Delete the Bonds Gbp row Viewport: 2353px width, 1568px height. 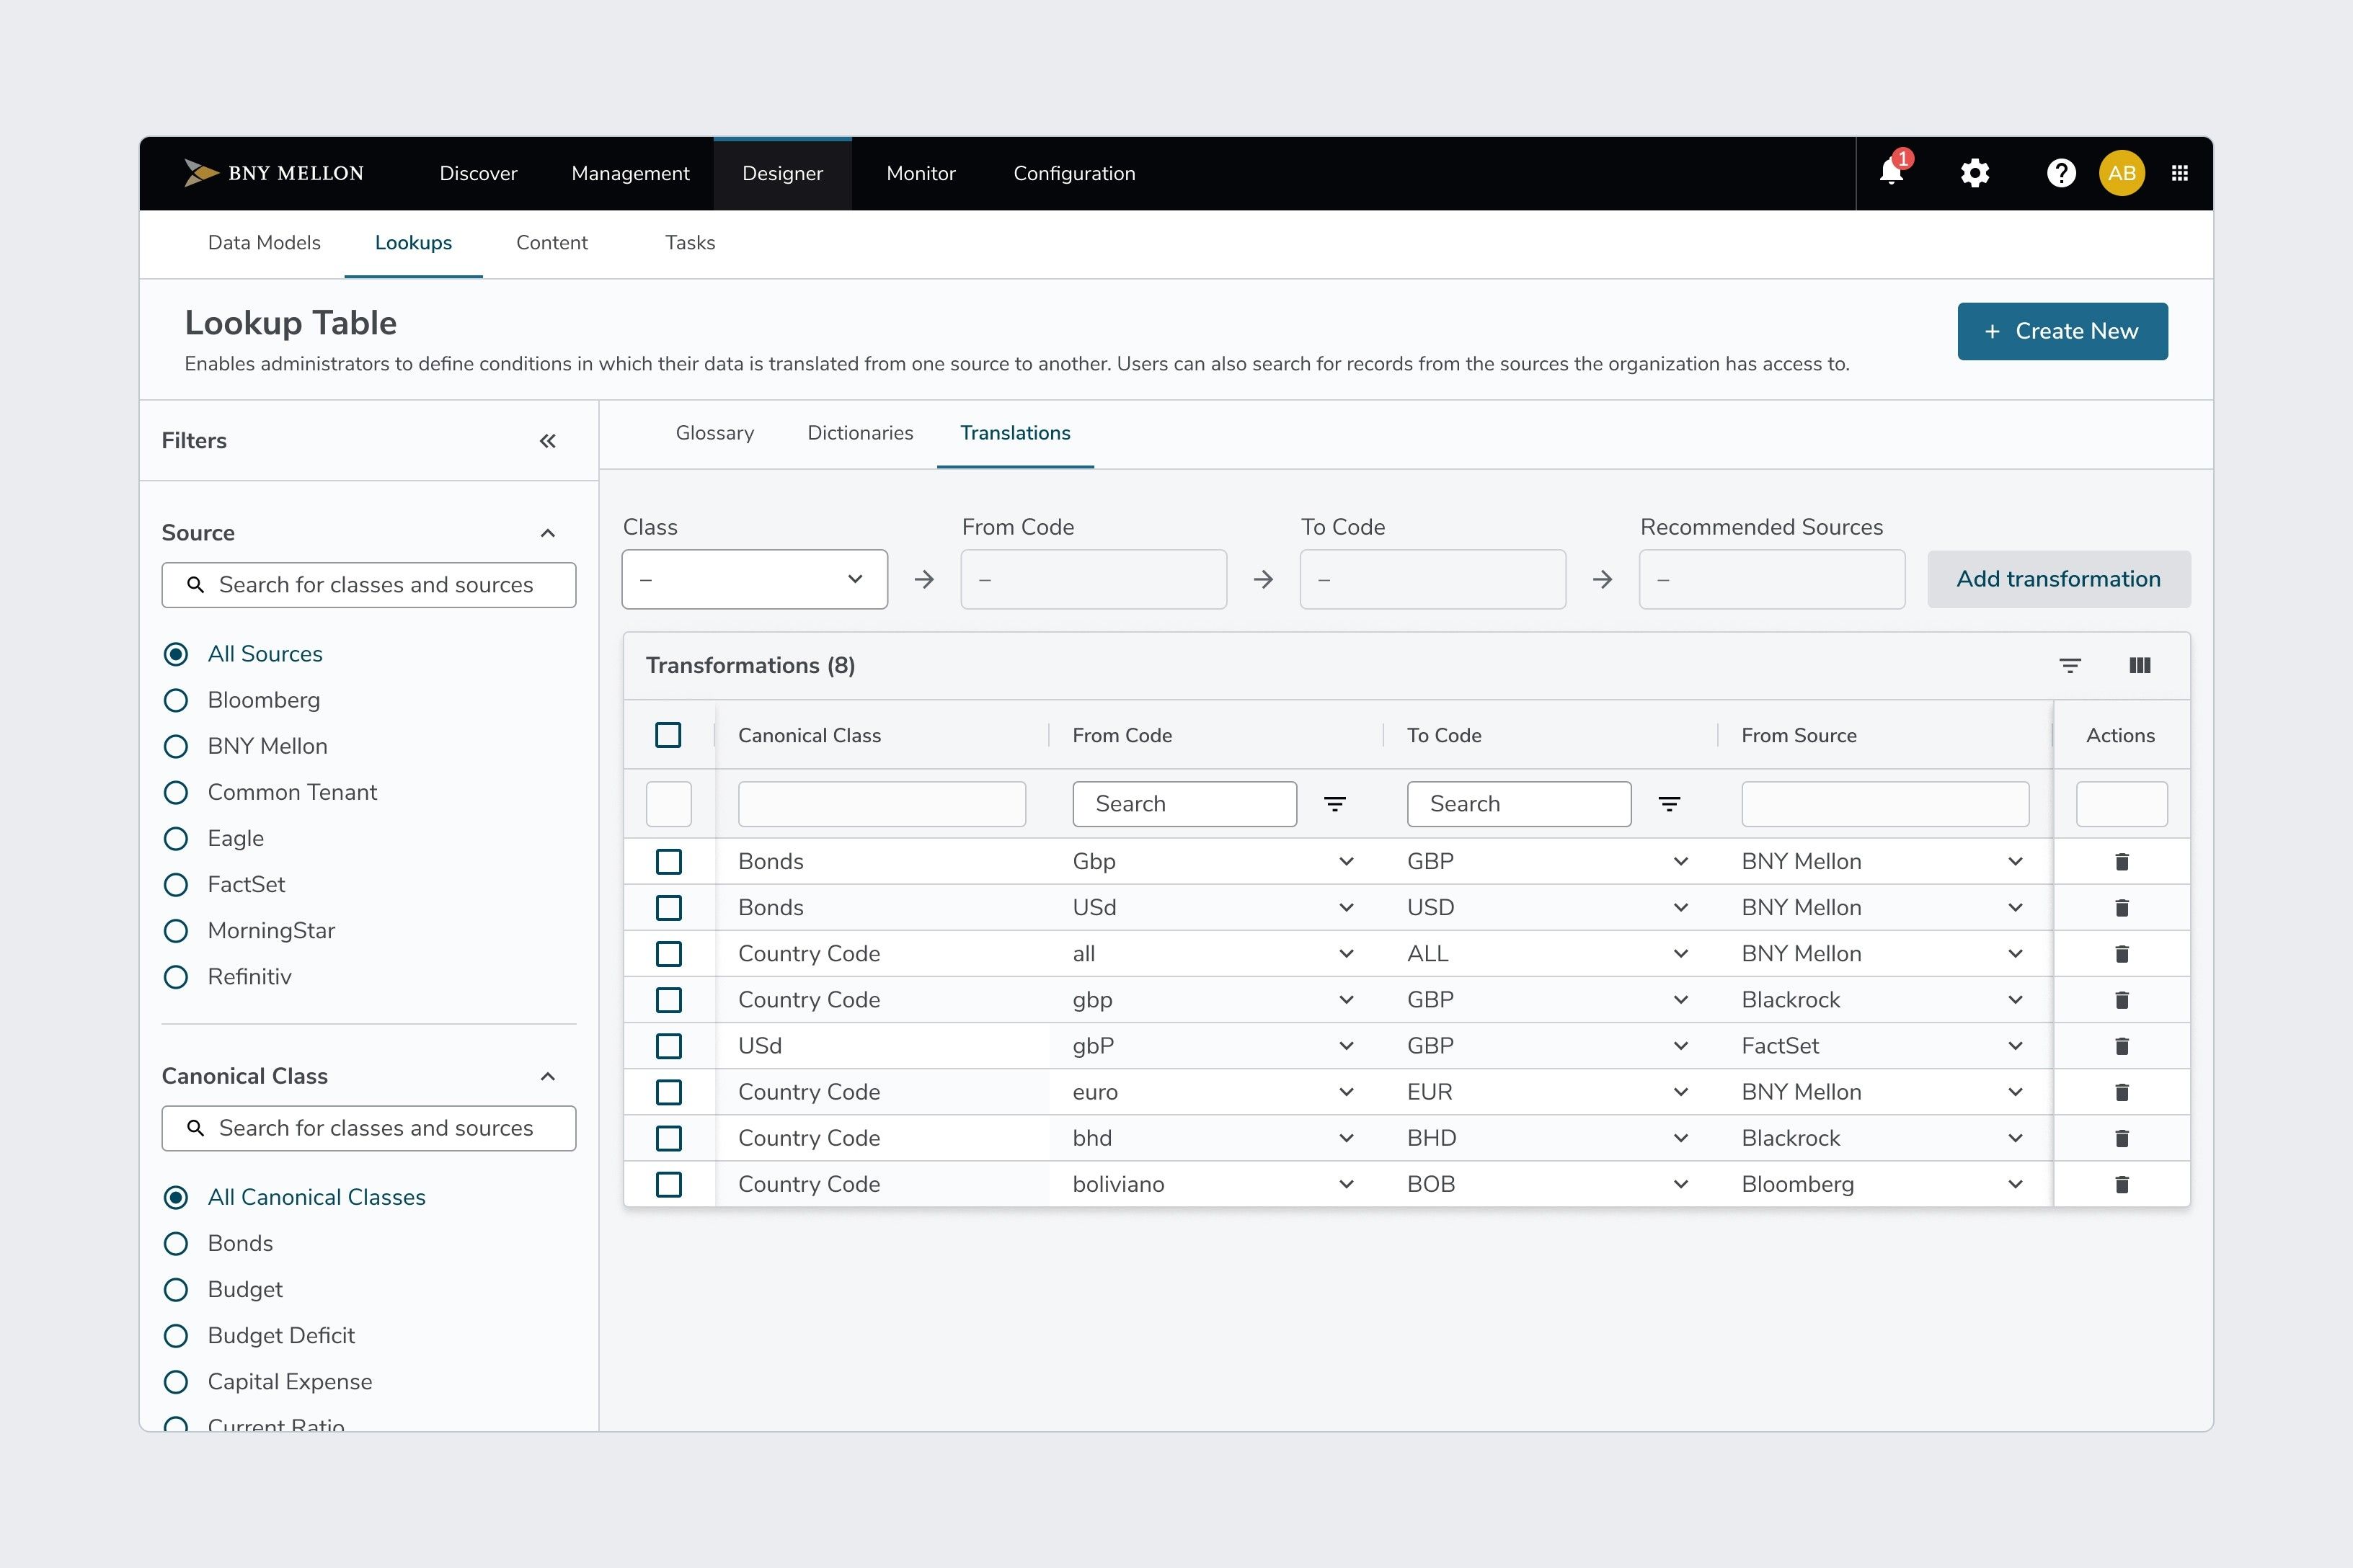pos(2122,861)
